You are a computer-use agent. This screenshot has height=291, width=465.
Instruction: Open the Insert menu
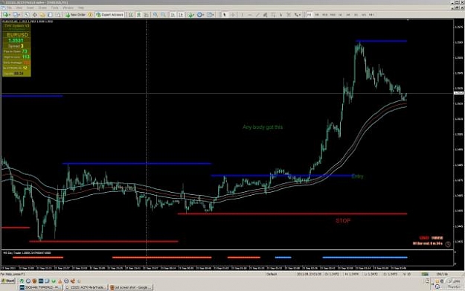tap(31, 7)
